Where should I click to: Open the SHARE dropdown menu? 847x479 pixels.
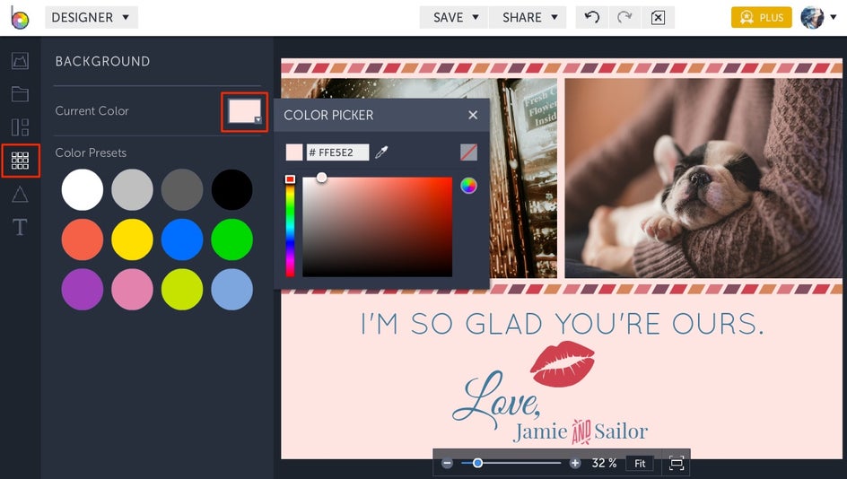(x=528, y=17)
